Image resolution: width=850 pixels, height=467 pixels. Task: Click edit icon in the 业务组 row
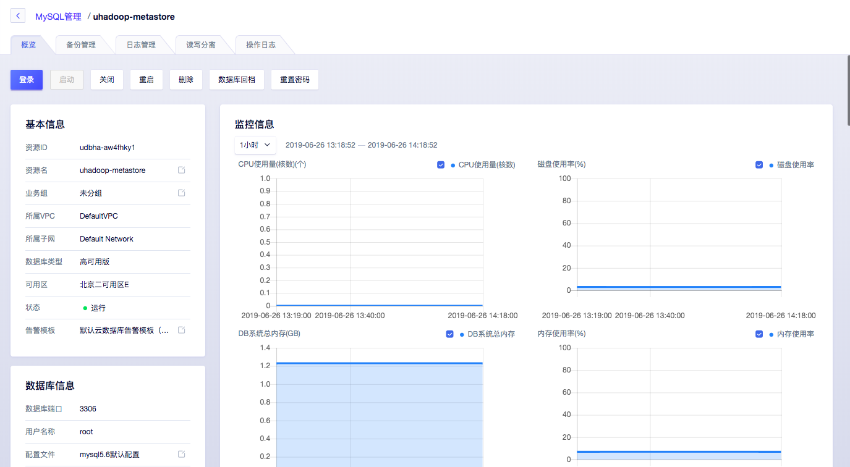[x=181, y=193]
